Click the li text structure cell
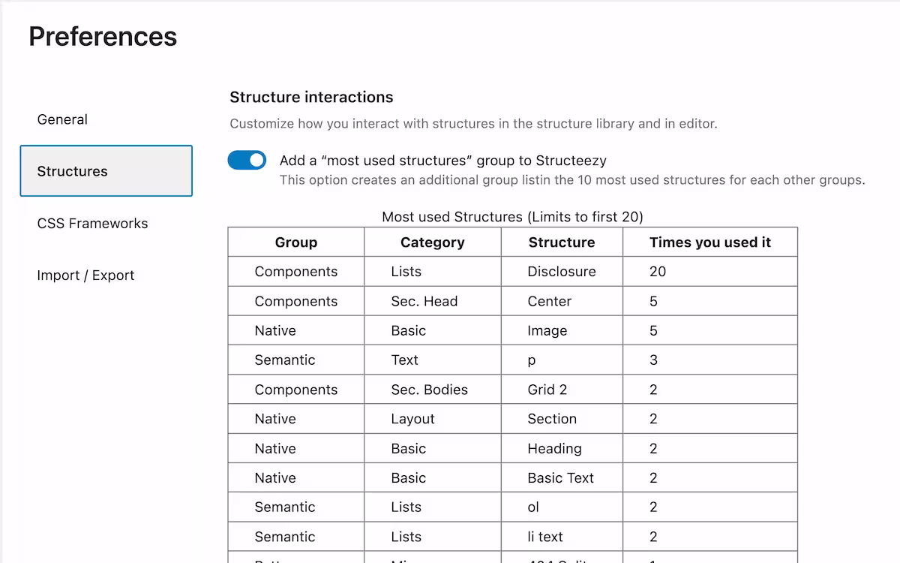This screenshot has width=900, height=563. (544, 537)
